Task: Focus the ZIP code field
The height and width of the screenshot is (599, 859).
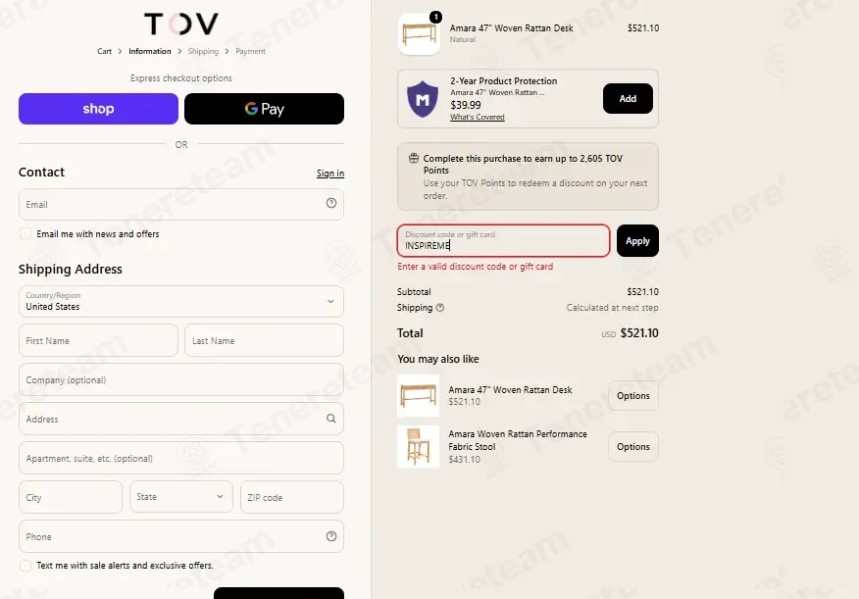Action: tap(292, 497)
